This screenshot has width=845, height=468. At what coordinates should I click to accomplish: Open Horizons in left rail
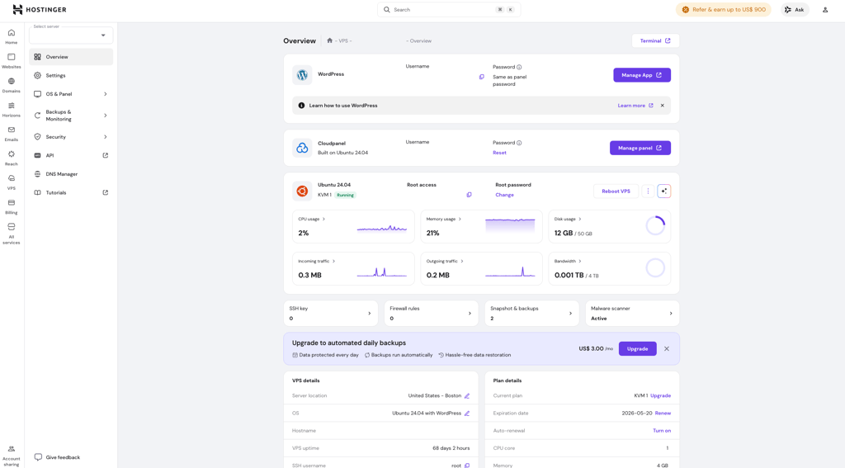[x=12, y=110]
